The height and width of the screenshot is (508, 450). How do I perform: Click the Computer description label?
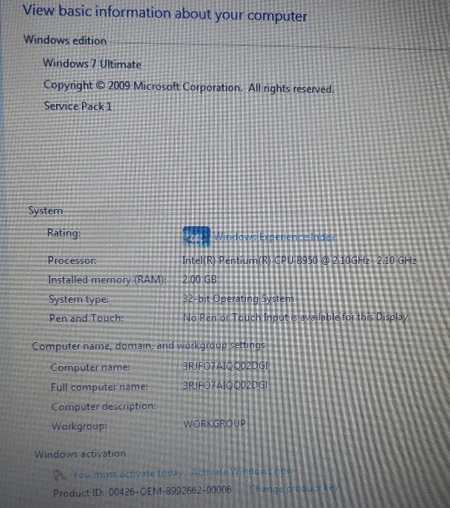[x=104, y=406]
